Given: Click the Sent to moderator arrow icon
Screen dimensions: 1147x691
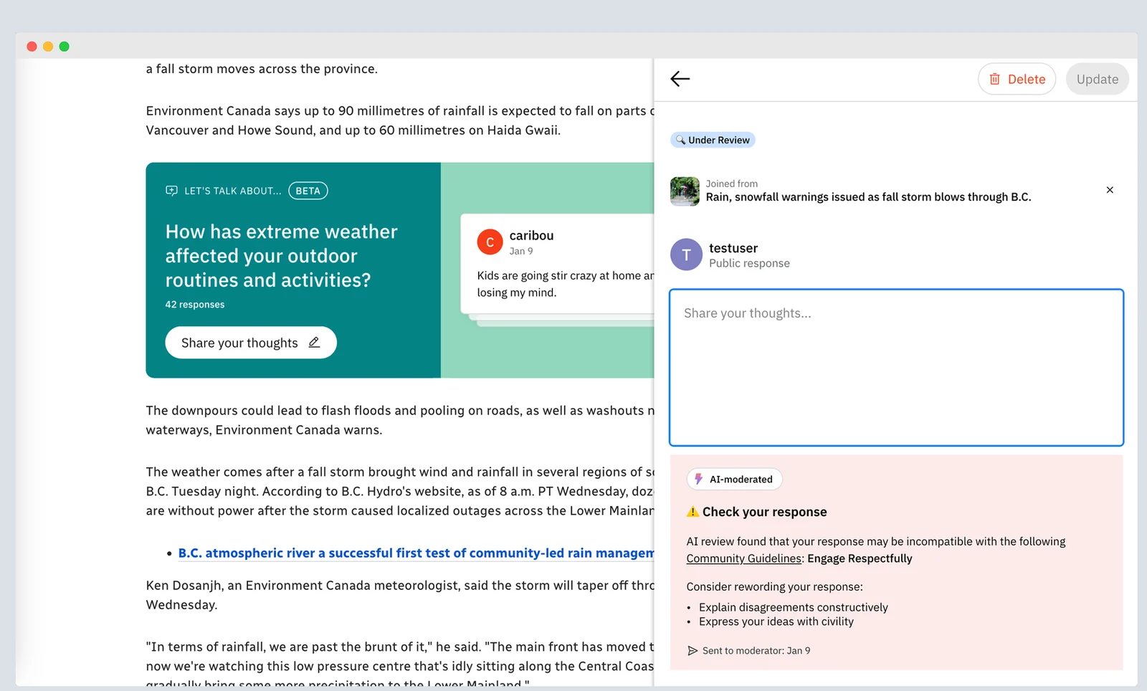Looking at the screenshot, I should coord(693,651).
